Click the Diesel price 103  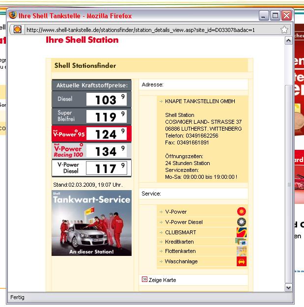[x=107, y=99]
